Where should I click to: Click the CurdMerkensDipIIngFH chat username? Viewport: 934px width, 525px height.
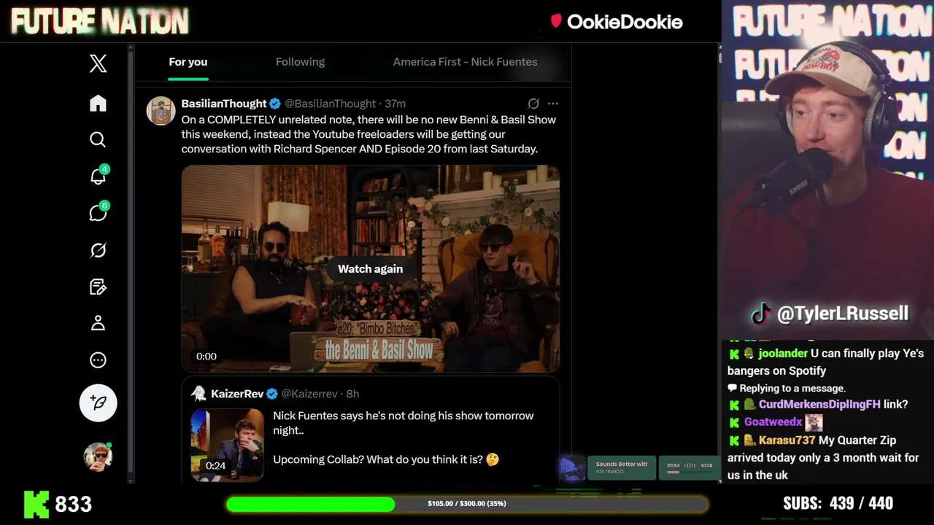pyautogui.click(x=819, y=405)
